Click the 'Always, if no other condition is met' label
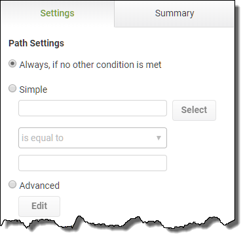The height and width of the screenshot is (245, 245). (x=90, y=65)
